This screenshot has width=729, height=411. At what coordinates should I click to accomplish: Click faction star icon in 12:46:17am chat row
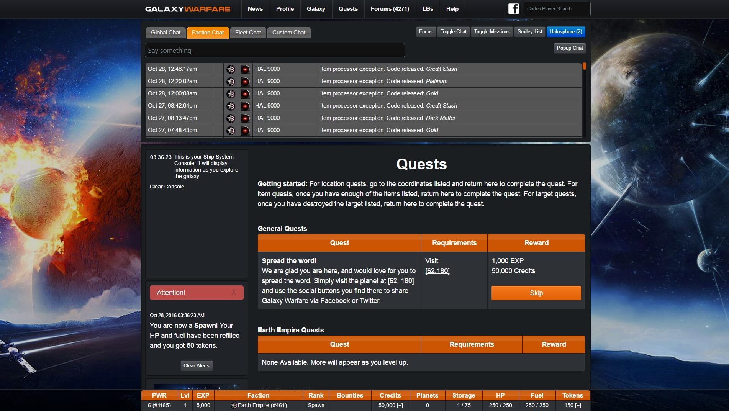pyautogui.click(x=231, y=69)
